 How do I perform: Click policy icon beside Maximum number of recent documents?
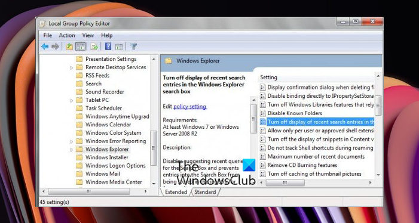pos(263,156)
